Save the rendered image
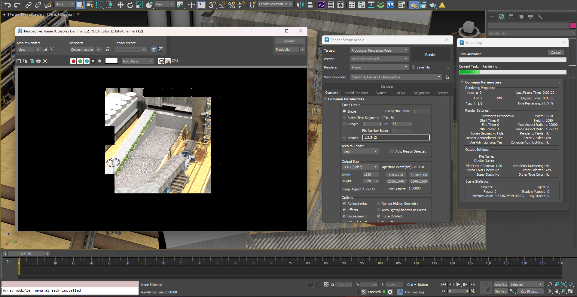 tap(19, 61)
